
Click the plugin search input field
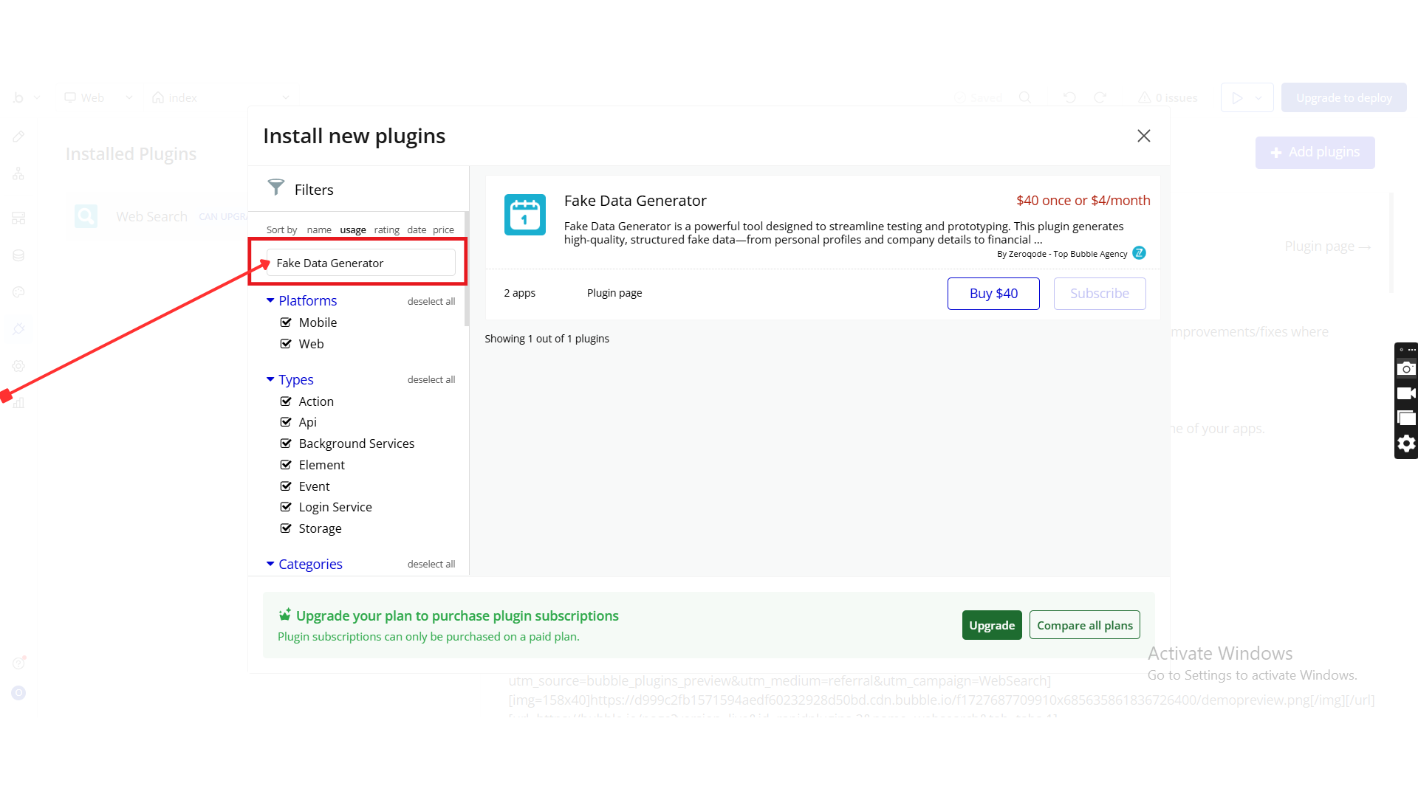coord(361,263)
